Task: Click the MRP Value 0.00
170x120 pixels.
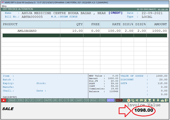Action: click(x=115, y=76)
